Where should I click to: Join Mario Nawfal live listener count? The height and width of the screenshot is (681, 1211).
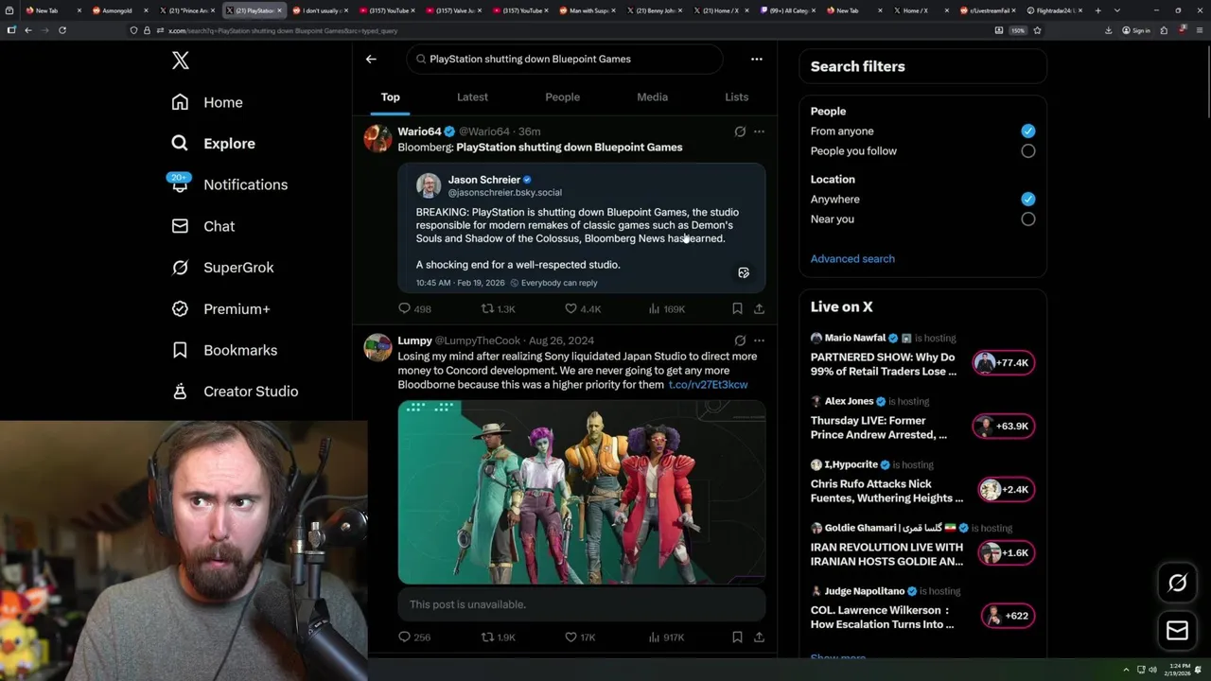(1004, 363)
